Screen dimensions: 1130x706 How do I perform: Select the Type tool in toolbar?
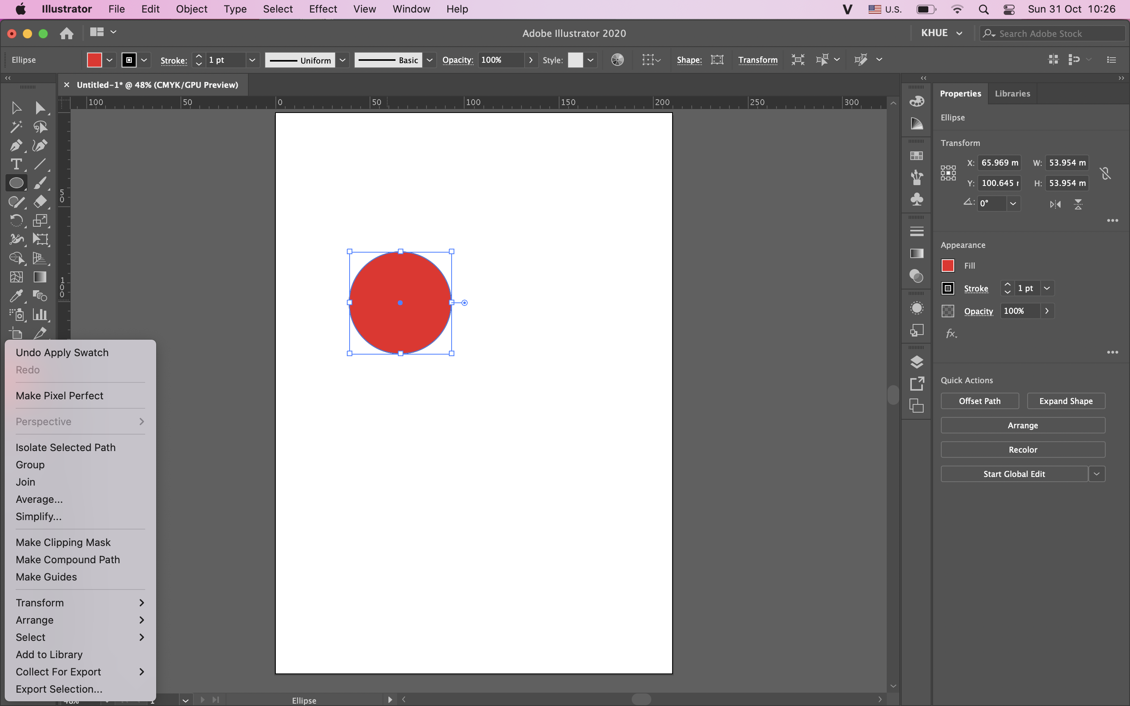click(x=15, y=164)
